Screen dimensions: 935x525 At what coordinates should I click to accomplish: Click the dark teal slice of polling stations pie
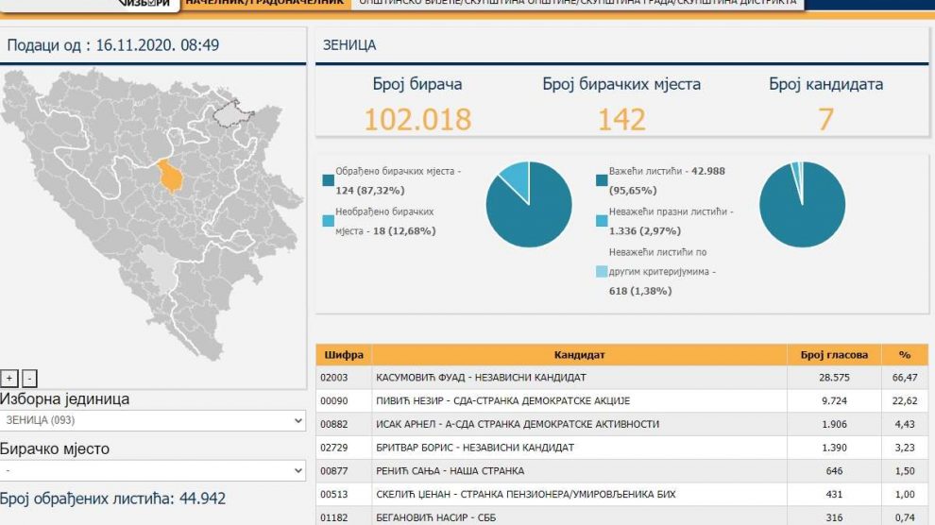pos(534,210)
